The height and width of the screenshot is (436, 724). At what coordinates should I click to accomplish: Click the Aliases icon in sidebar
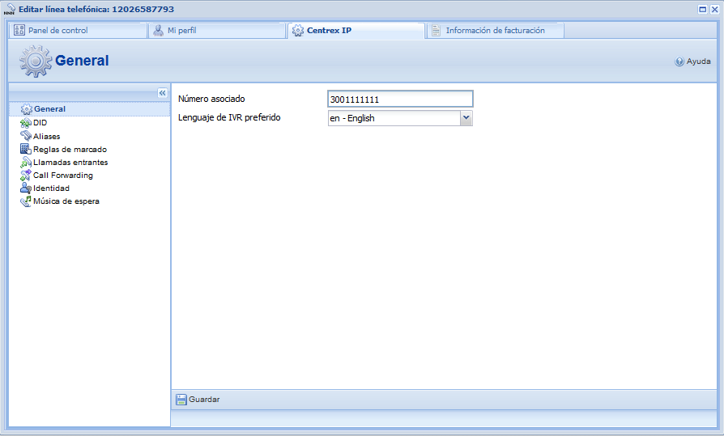(x=25, y=136)
